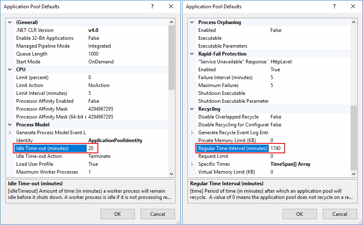The width and height of the screenshot is (363, 225).
Task: Expand Generate Recycle Event Log Entry
Action: (x=192, y=133)
